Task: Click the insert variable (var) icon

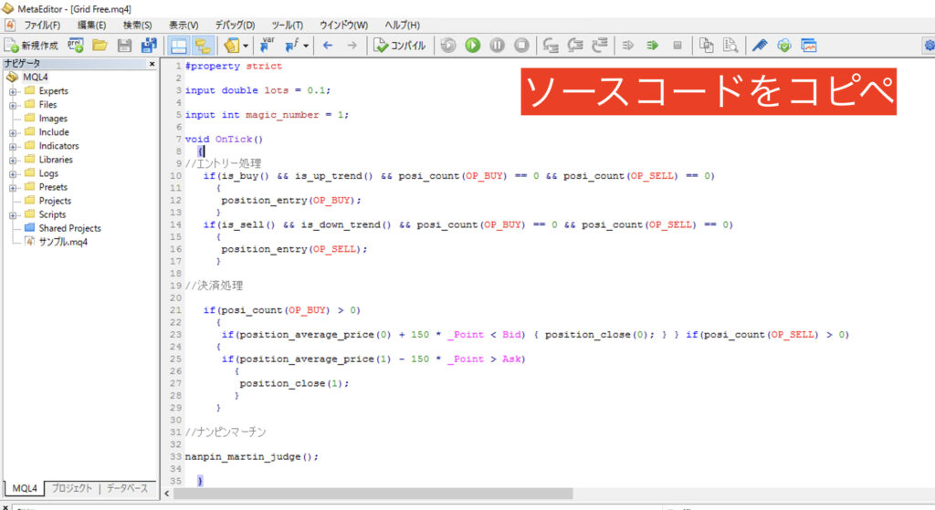Action: point(268,46)
